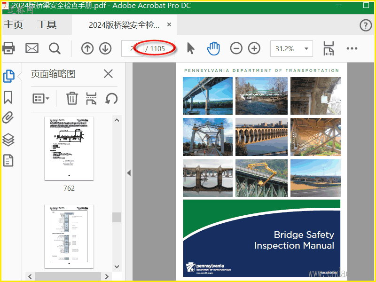Viewport: 376px width, 282px height.
Task: Open the Find text magnifier tool
Action: pyautogui.click(x=55, y=48)
